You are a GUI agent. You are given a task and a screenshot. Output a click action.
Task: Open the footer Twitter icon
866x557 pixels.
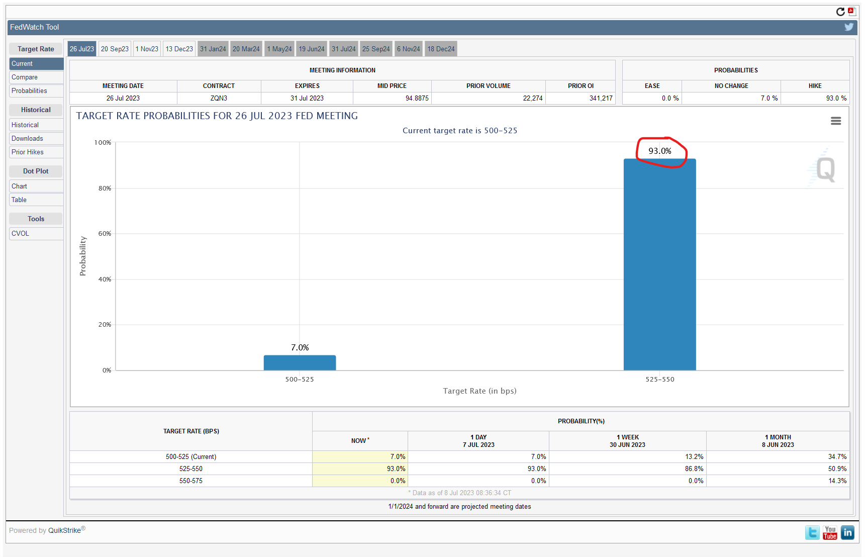click(x=812, y=532)
